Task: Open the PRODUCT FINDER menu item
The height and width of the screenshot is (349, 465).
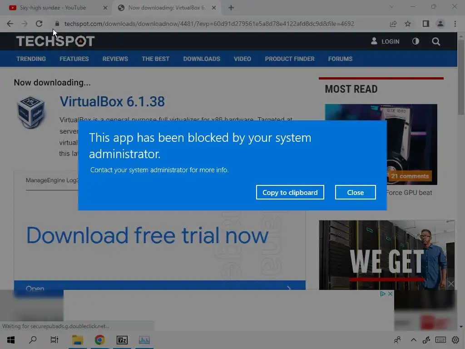Action: coord(289,59)
